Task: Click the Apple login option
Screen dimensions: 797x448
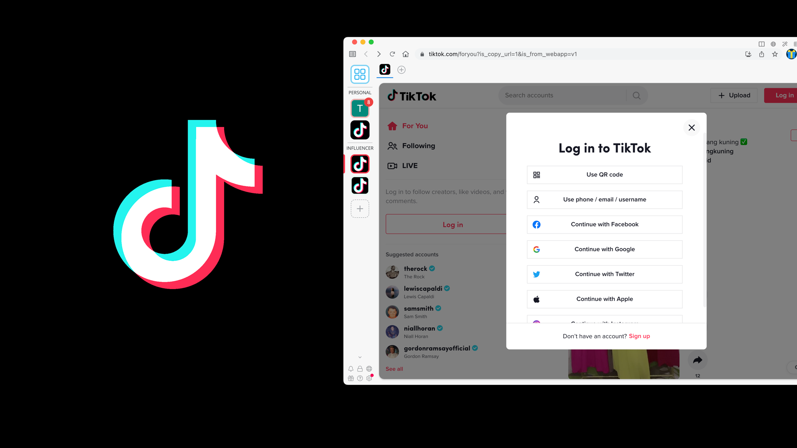Action: [604, 299]
